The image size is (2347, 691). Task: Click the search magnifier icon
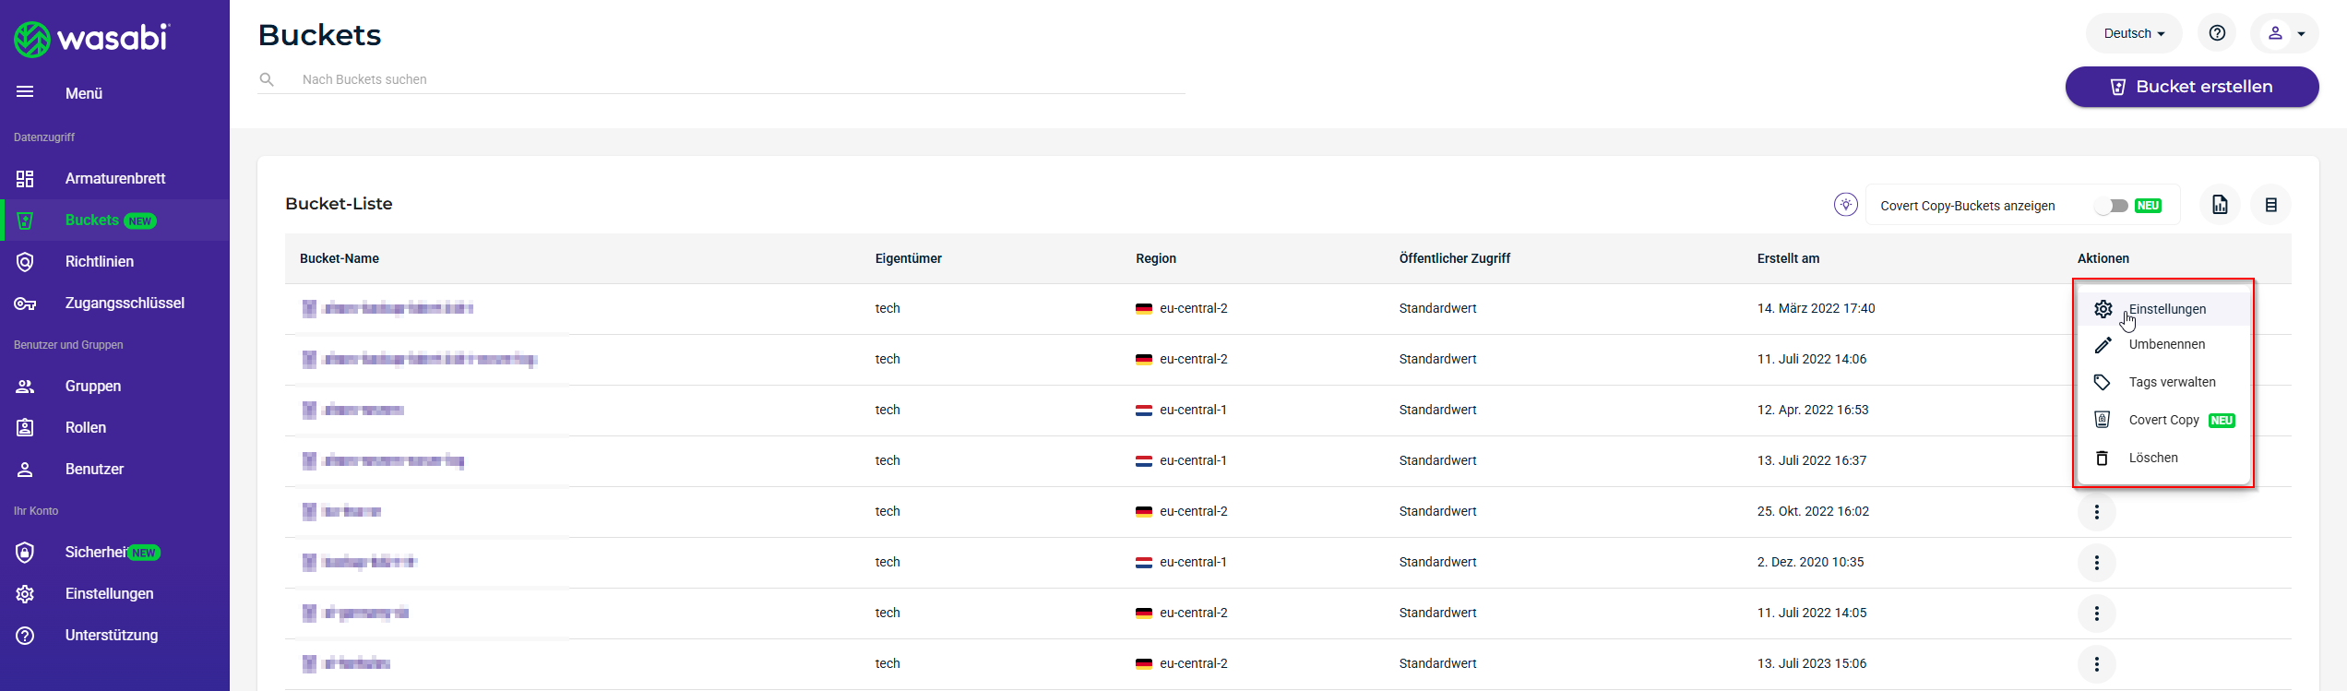point(267,79)
